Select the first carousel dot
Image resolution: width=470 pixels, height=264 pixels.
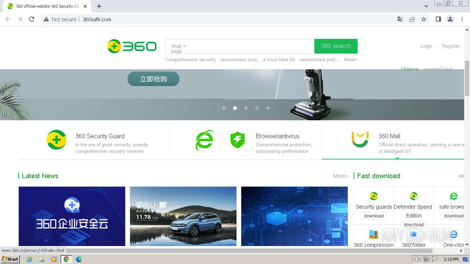(224, 108)
